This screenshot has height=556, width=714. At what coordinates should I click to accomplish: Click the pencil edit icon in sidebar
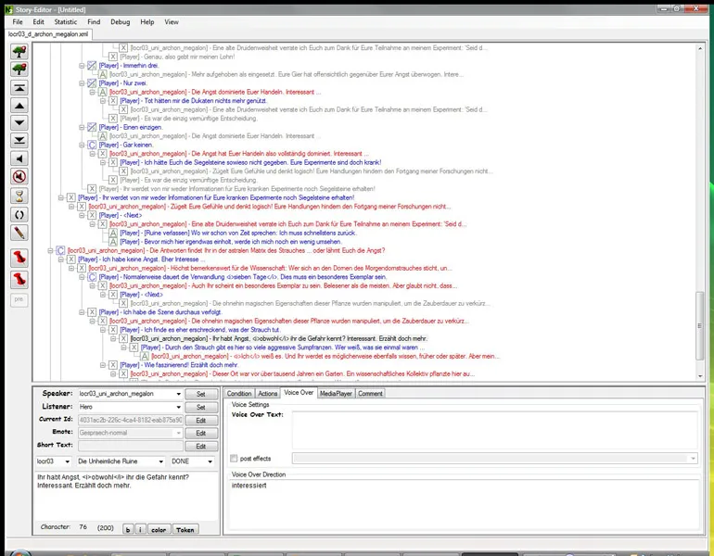18,232
